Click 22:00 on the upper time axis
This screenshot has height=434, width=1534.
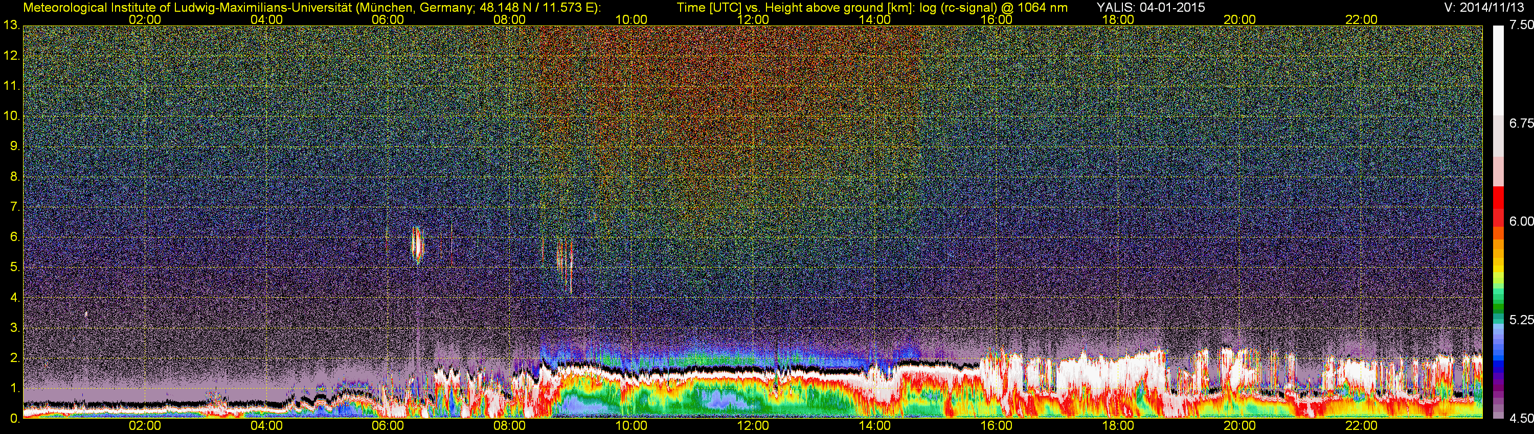1361,19
